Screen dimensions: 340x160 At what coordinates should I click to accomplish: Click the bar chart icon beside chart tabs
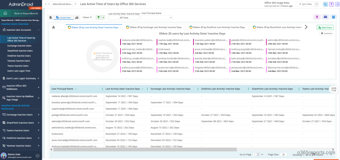coord(53,27)
